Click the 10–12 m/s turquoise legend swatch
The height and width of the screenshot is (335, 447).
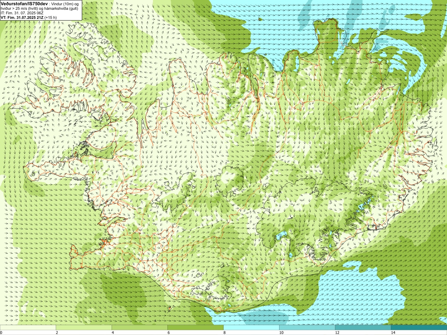pyautogui.click(x=307, y=328)
